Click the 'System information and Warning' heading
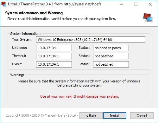158x123 pixels. (x=34, y=13)
